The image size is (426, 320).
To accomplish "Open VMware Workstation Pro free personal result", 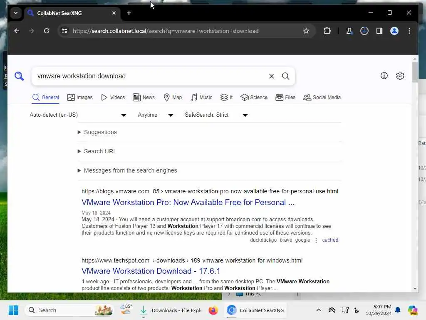I will tap(188, 202).
